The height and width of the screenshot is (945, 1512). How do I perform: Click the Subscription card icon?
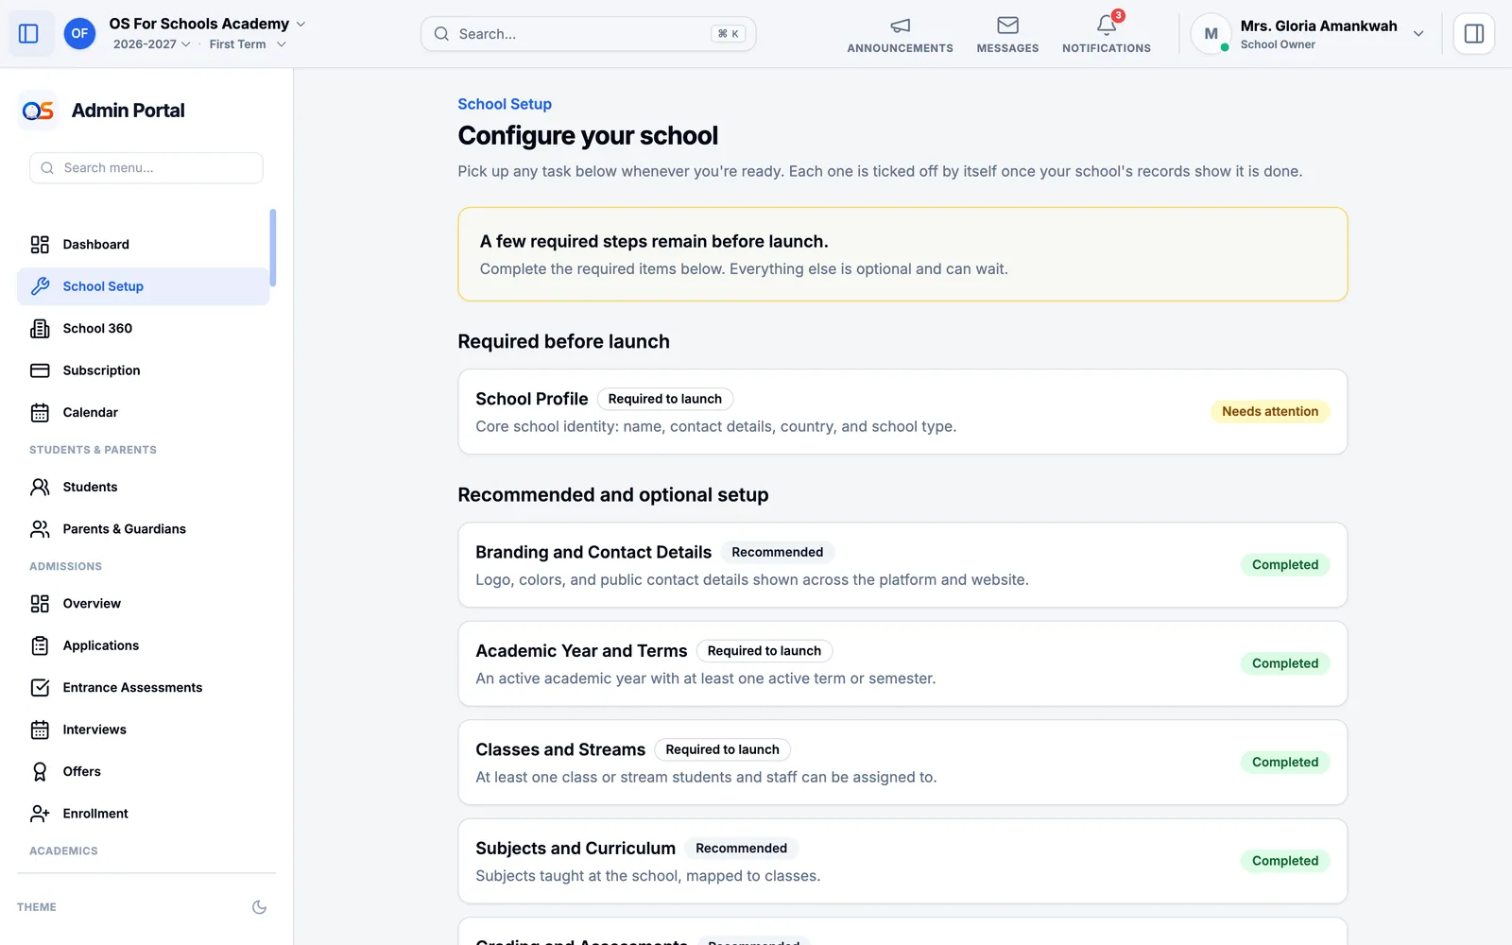pyautogui.click(x=40, y=370)
